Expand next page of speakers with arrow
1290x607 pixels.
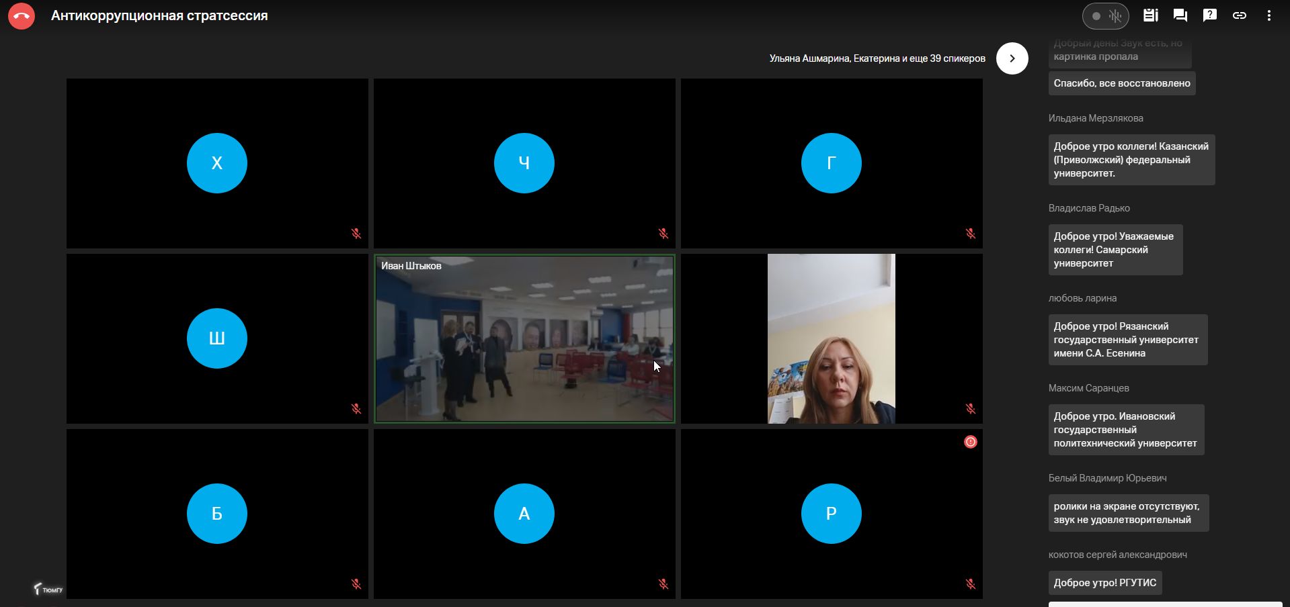click(x=1012, y=58)
